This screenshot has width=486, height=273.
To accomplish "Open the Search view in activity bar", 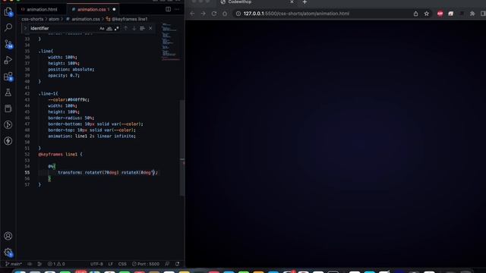I will [x=8, y=27].
